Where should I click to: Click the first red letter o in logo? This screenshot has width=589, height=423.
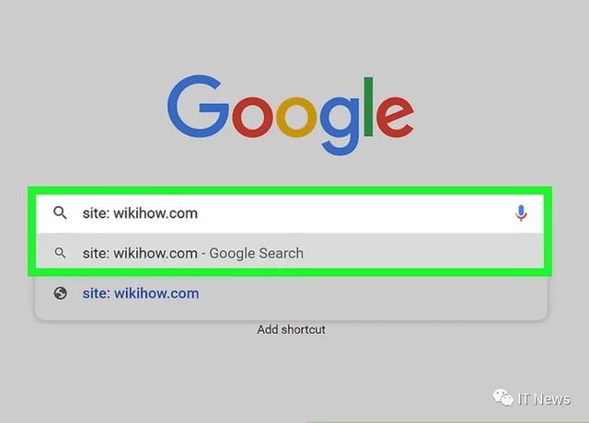click(x=251, y=117)
